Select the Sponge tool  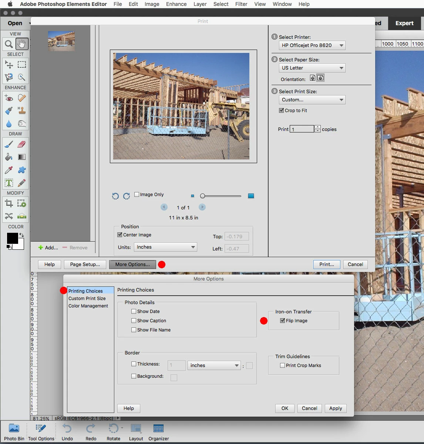tap(22, 124)
